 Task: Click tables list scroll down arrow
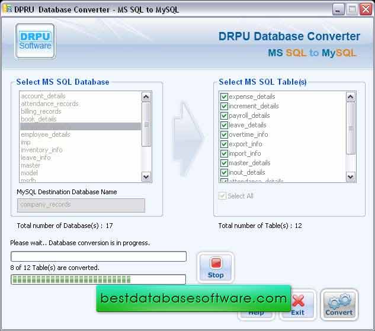pos(350,177)
